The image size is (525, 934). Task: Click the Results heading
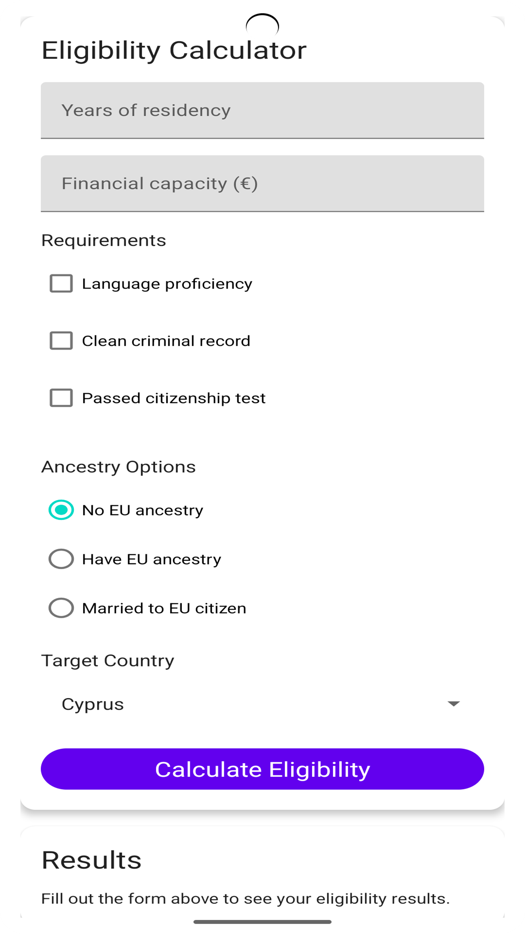[91, 860]
